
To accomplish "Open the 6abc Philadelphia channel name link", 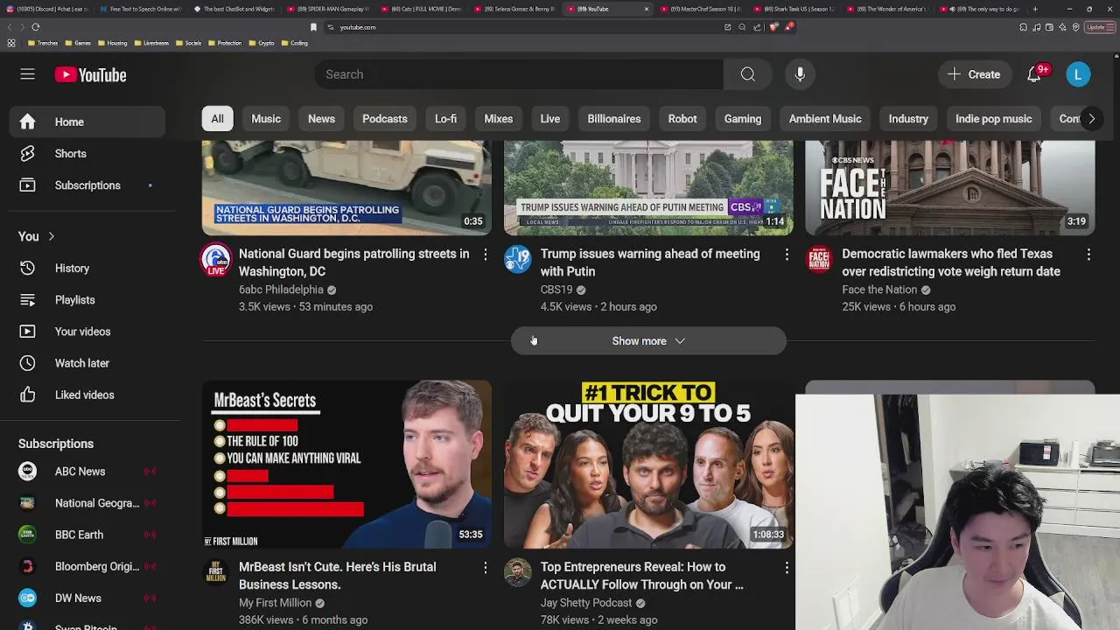I will 281,290.
